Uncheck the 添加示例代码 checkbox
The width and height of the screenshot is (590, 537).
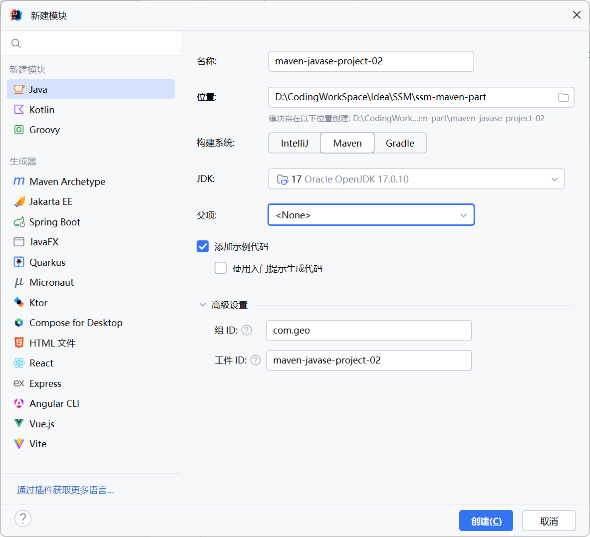(x=203, y=246)
